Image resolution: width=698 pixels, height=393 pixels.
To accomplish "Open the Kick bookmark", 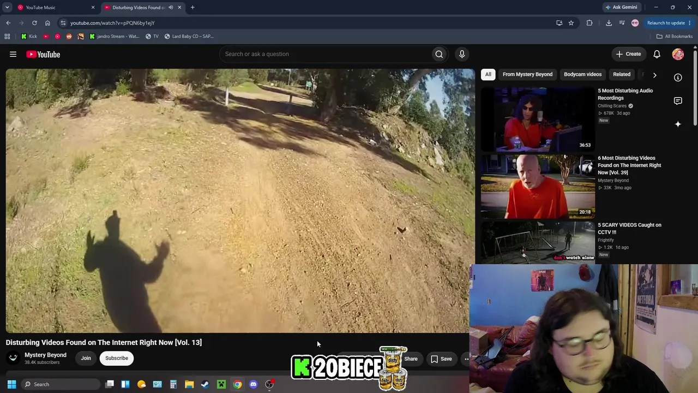I will pos(29,37).
